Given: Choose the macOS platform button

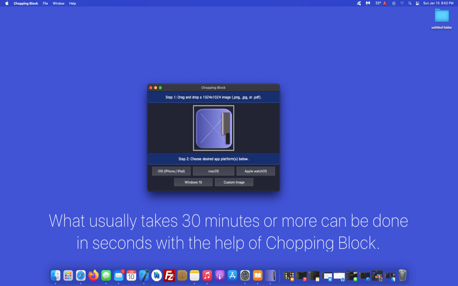Looking at the screenshot, I should pyautogui.click(x=214, y=171).
